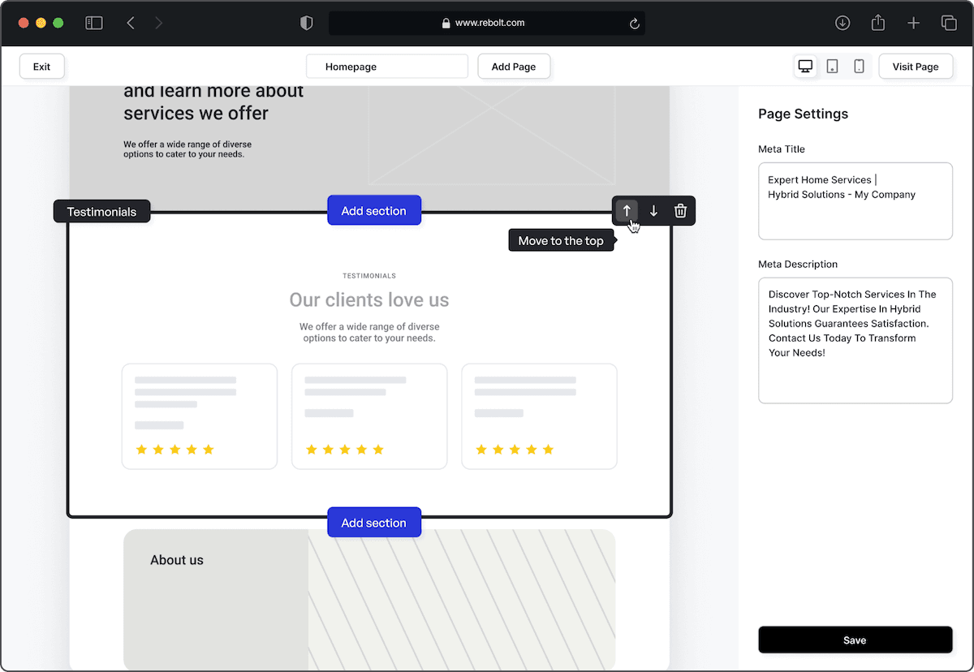
Task: Move the Testimonials section down one position
Action: click(653, 210)
